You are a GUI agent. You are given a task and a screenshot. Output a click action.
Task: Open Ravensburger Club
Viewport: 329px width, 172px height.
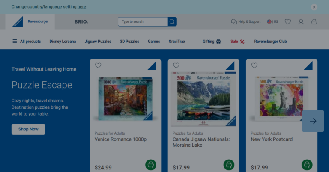[270, 41]
